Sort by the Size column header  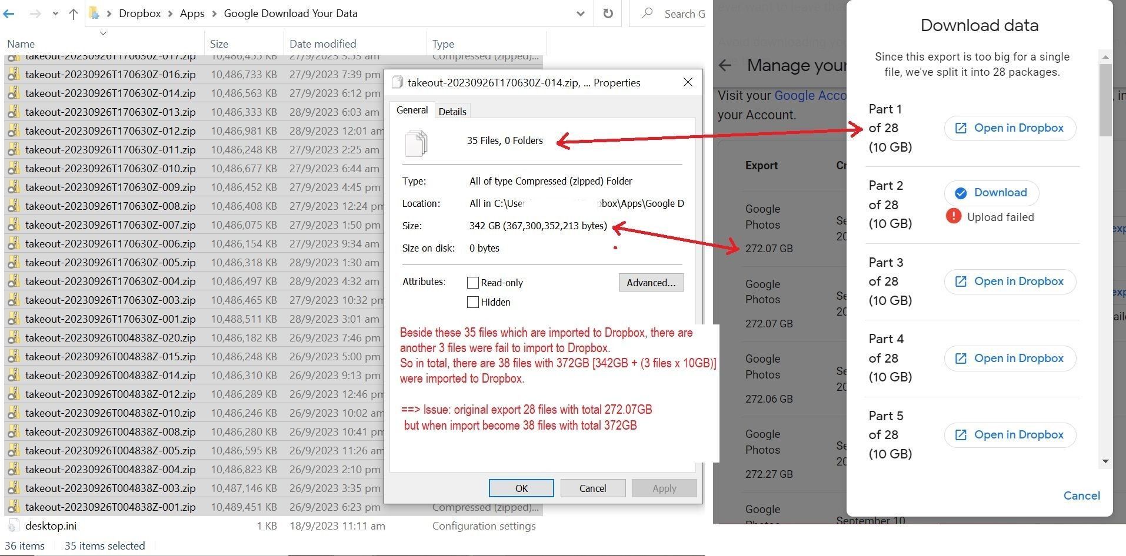click(x=219, y=44)
